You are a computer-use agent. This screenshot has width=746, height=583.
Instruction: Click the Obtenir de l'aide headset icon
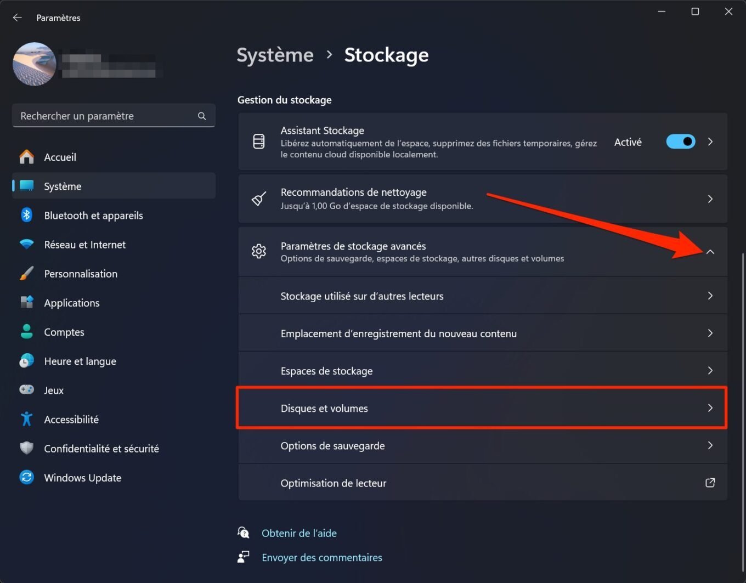(244, 533)
